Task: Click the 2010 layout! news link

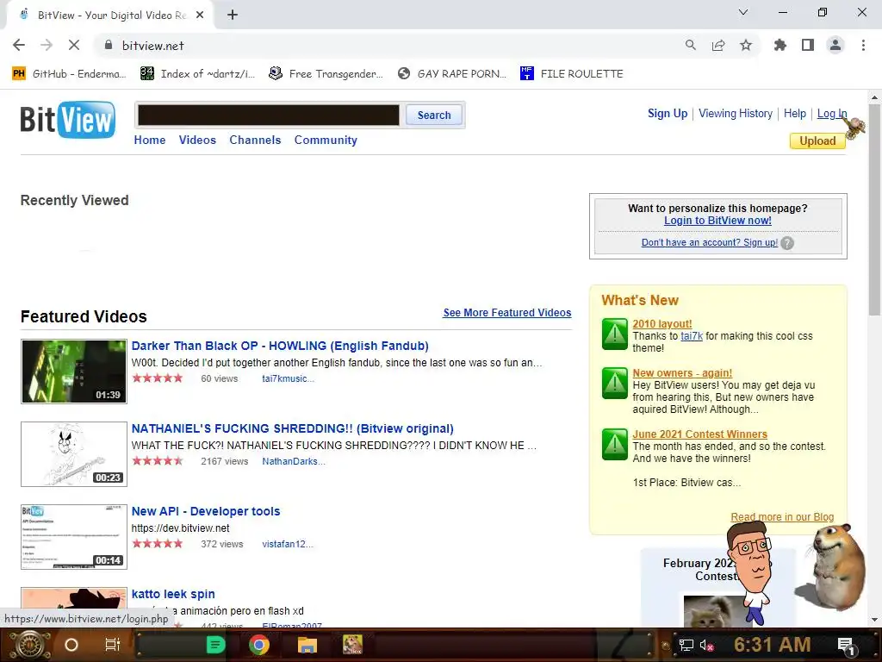Action: click(x=662, y=324)
